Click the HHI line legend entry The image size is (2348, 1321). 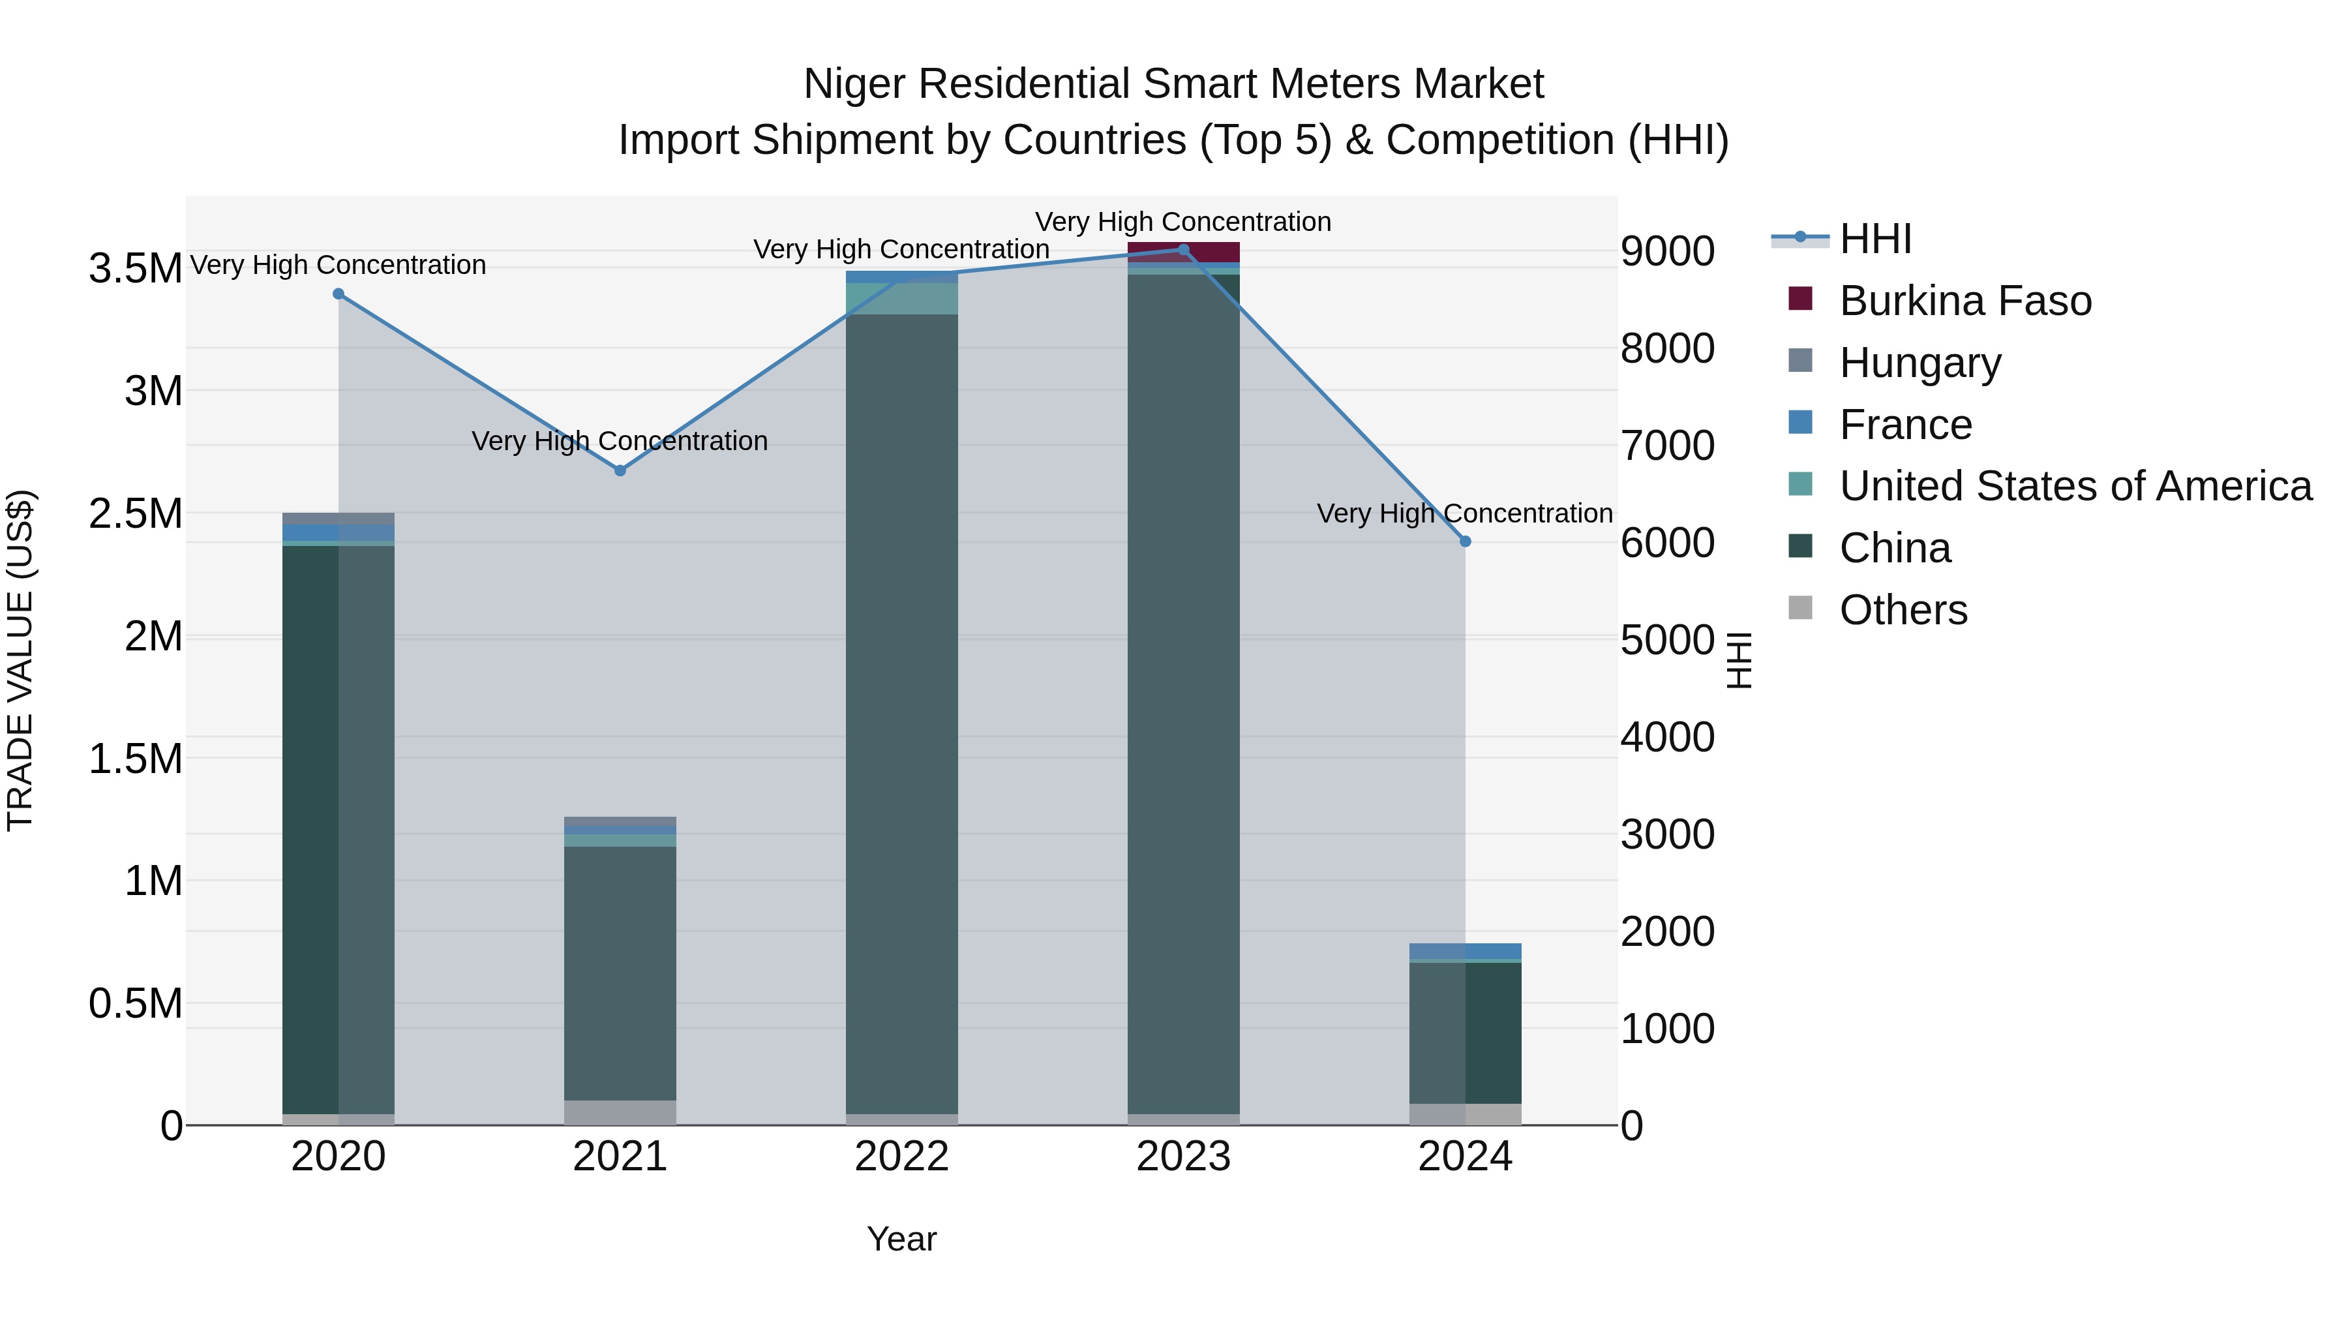(1841, 239)
